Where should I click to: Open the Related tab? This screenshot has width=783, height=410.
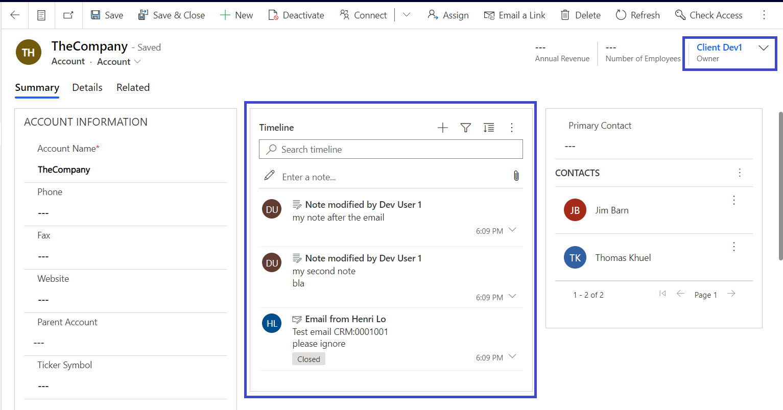coord(133,87)
